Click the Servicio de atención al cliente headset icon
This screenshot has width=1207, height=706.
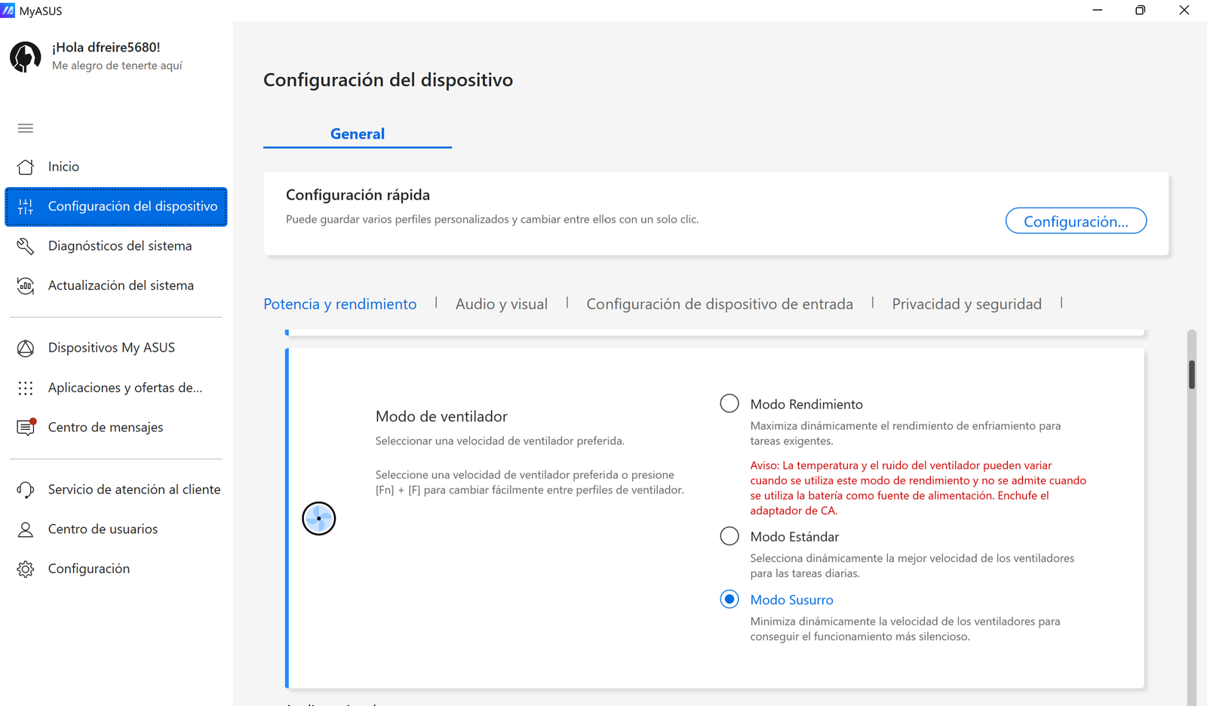pos(26,490)
